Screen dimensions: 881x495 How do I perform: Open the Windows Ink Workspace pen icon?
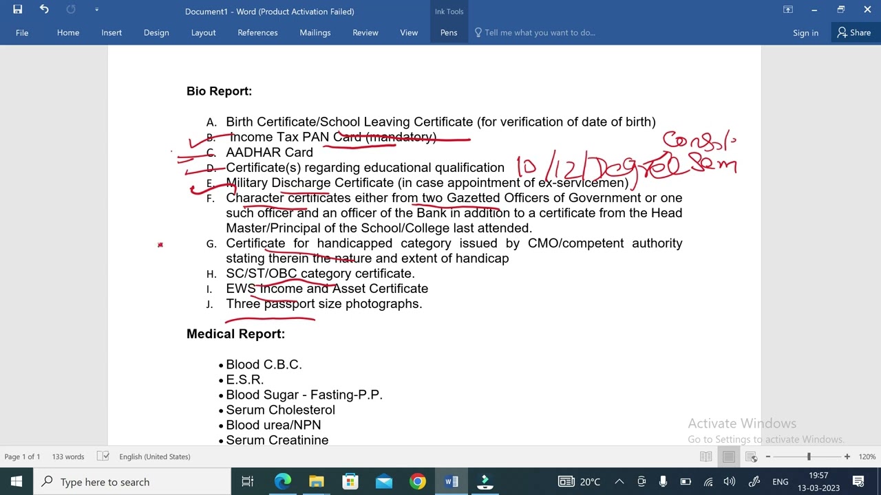[754, 481]
